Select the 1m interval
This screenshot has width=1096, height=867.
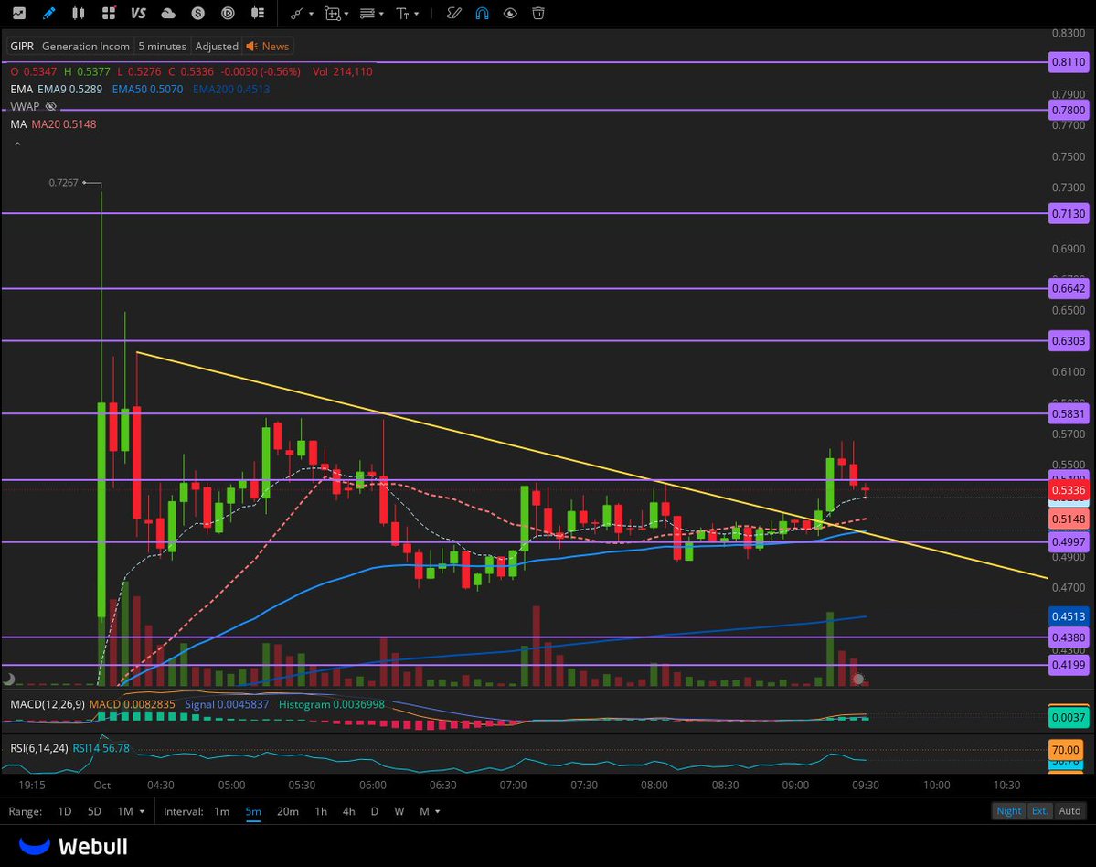pyautogui.click(x=221, y=811)
